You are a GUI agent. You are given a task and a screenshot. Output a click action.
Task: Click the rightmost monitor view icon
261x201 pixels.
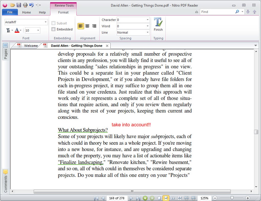[x=193, y=198]
